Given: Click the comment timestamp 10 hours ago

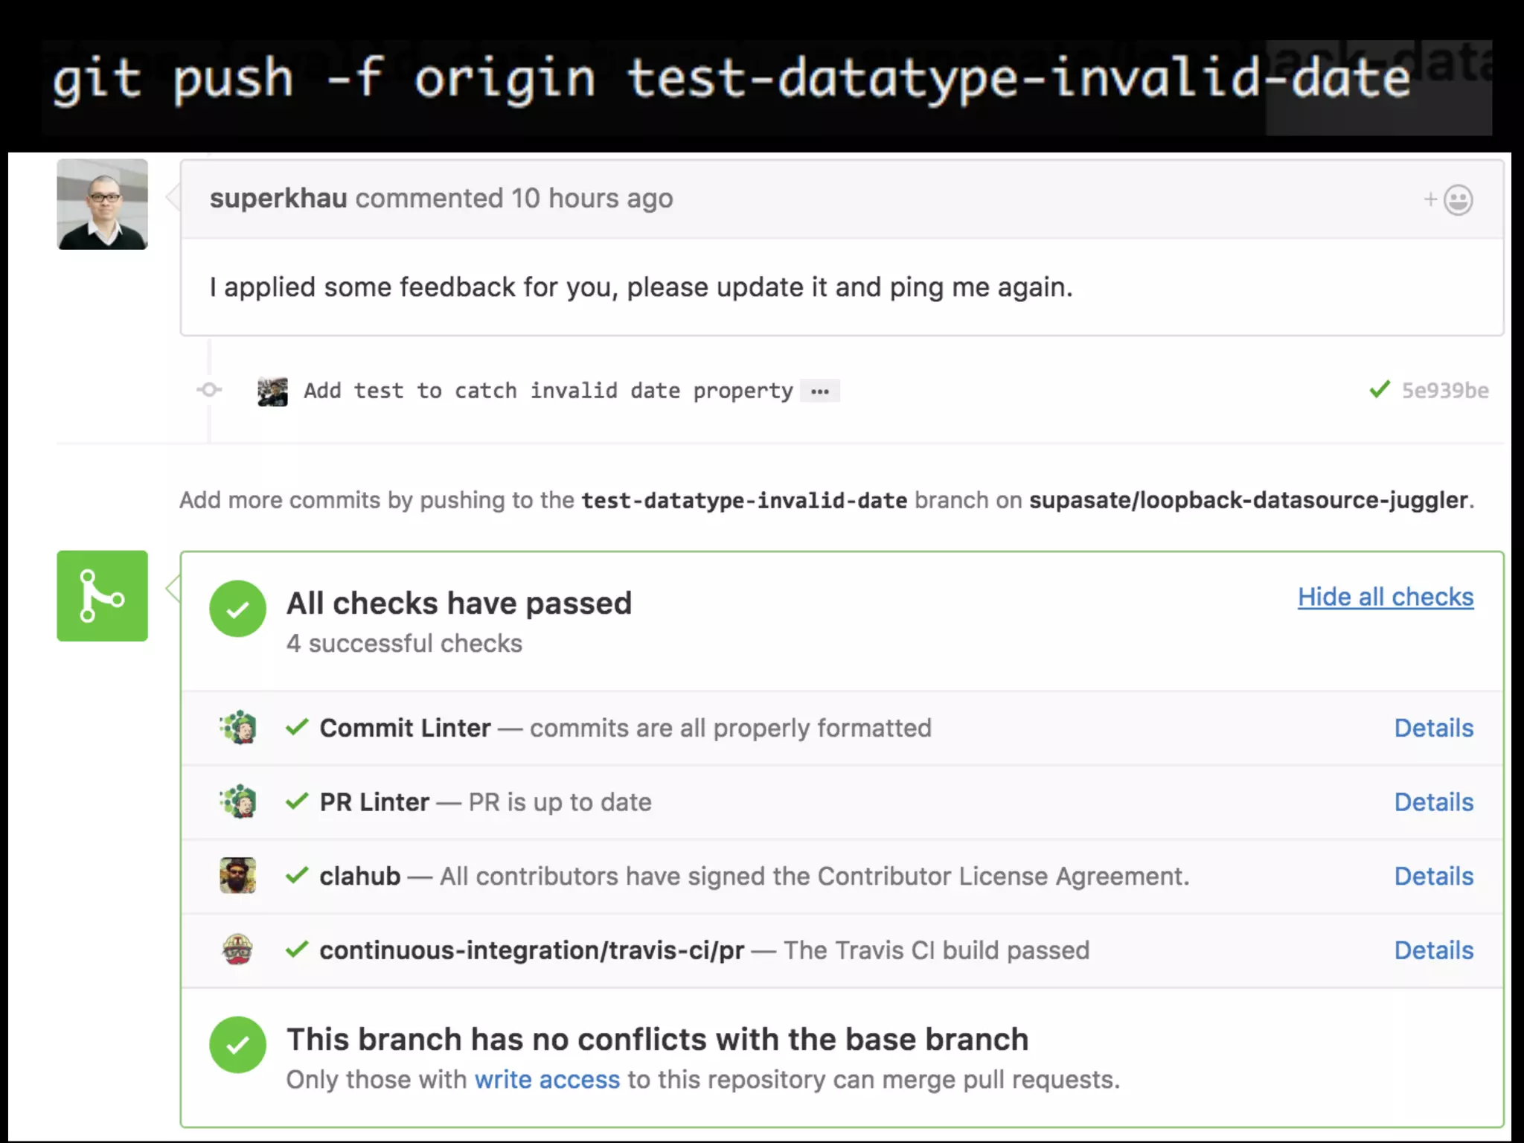Looking at the screenshot, I should click(592, 199).
